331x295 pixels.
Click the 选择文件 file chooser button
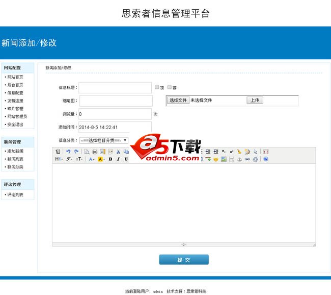[178, 101]
